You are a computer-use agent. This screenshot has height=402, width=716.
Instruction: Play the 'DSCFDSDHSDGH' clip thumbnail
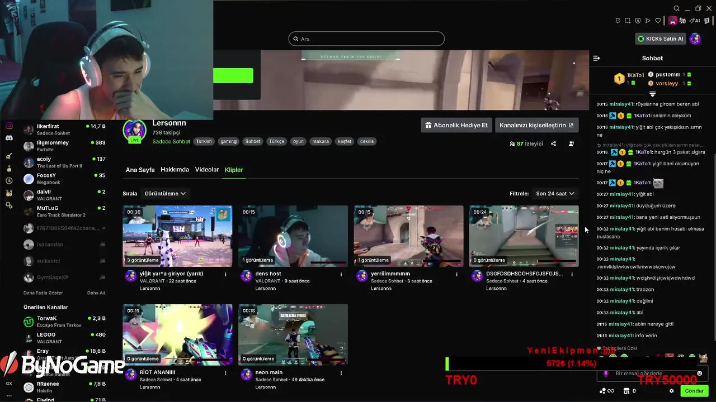[x=524, y=236]
